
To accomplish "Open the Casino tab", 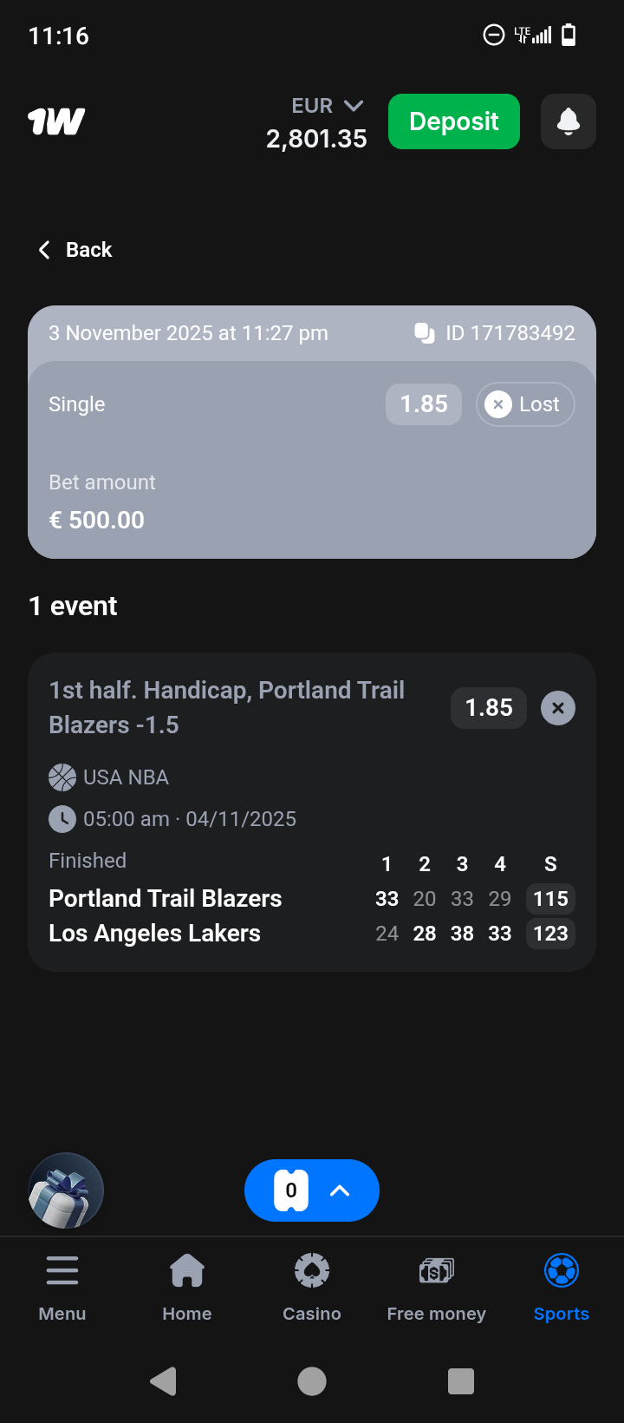I will [x=312, y=1288].
